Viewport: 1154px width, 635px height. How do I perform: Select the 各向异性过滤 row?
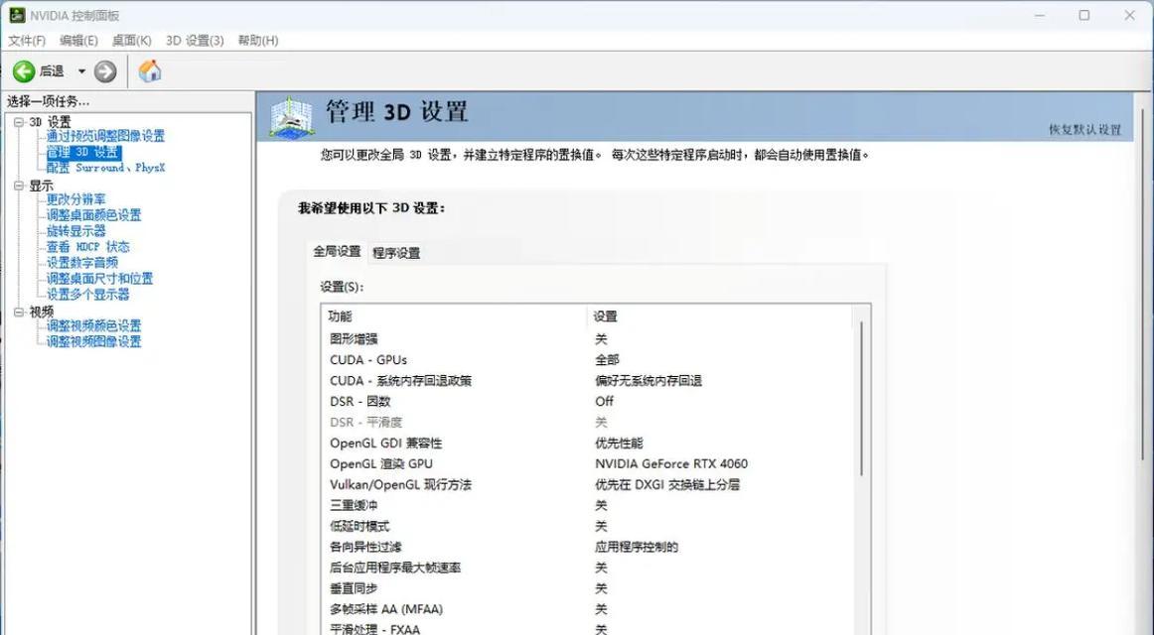coord(589,547)
